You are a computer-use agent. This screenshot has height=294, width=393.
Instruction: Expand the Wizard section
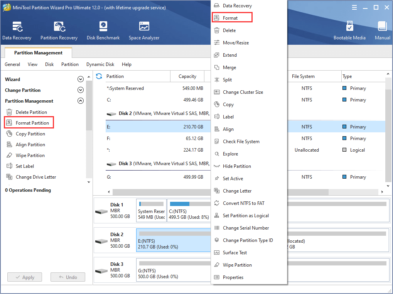click(x=81, y=79)
